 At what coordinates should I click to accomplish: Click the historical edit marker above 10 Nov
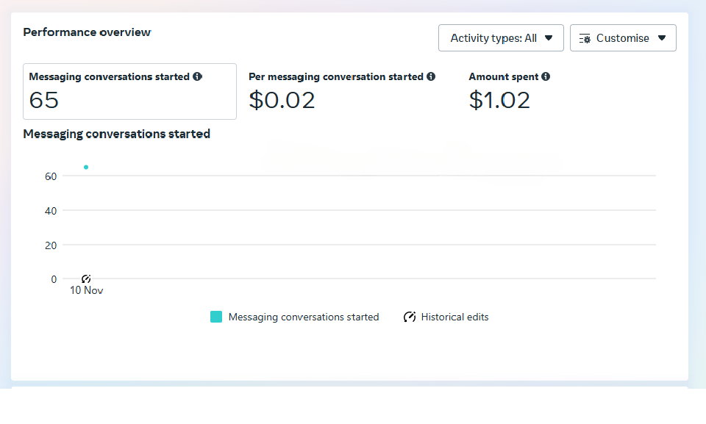pos(86,279)
